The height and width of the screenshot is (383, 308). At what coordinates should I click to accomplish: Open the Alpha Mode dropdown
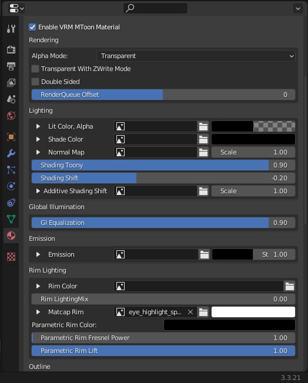point(196,56)
